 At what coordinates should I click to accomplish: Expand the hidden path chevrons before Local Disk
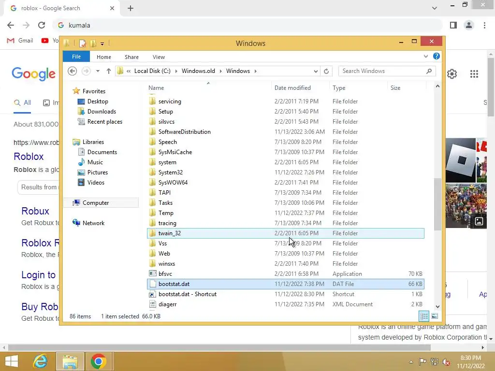coord(129,71)
